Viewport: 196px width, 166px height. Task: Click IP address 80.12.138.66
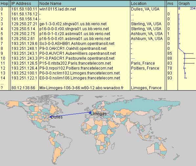(x=23, y=88)
